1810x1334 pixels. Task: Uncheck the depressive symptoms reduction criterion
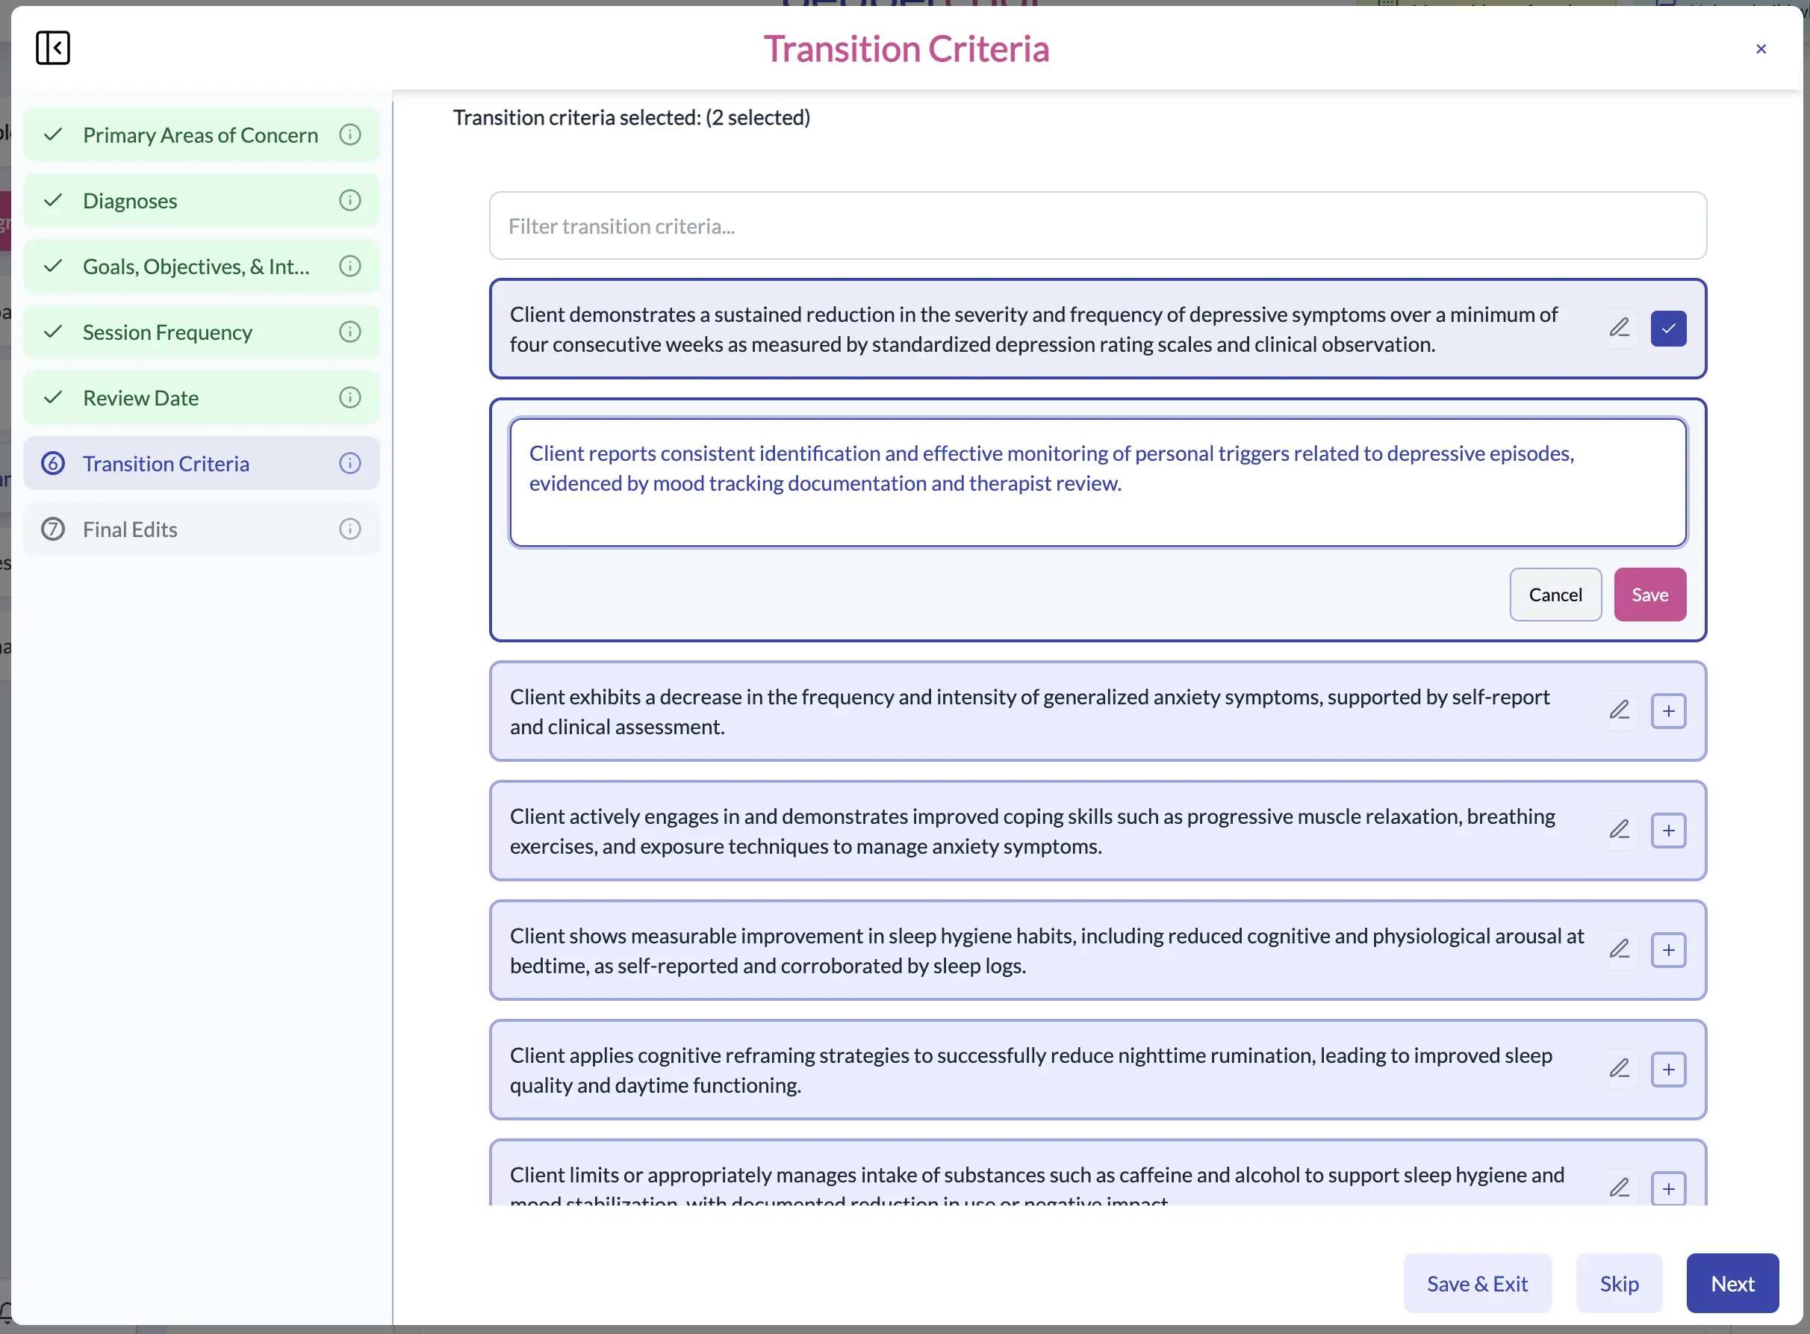tap(1668, 329)
